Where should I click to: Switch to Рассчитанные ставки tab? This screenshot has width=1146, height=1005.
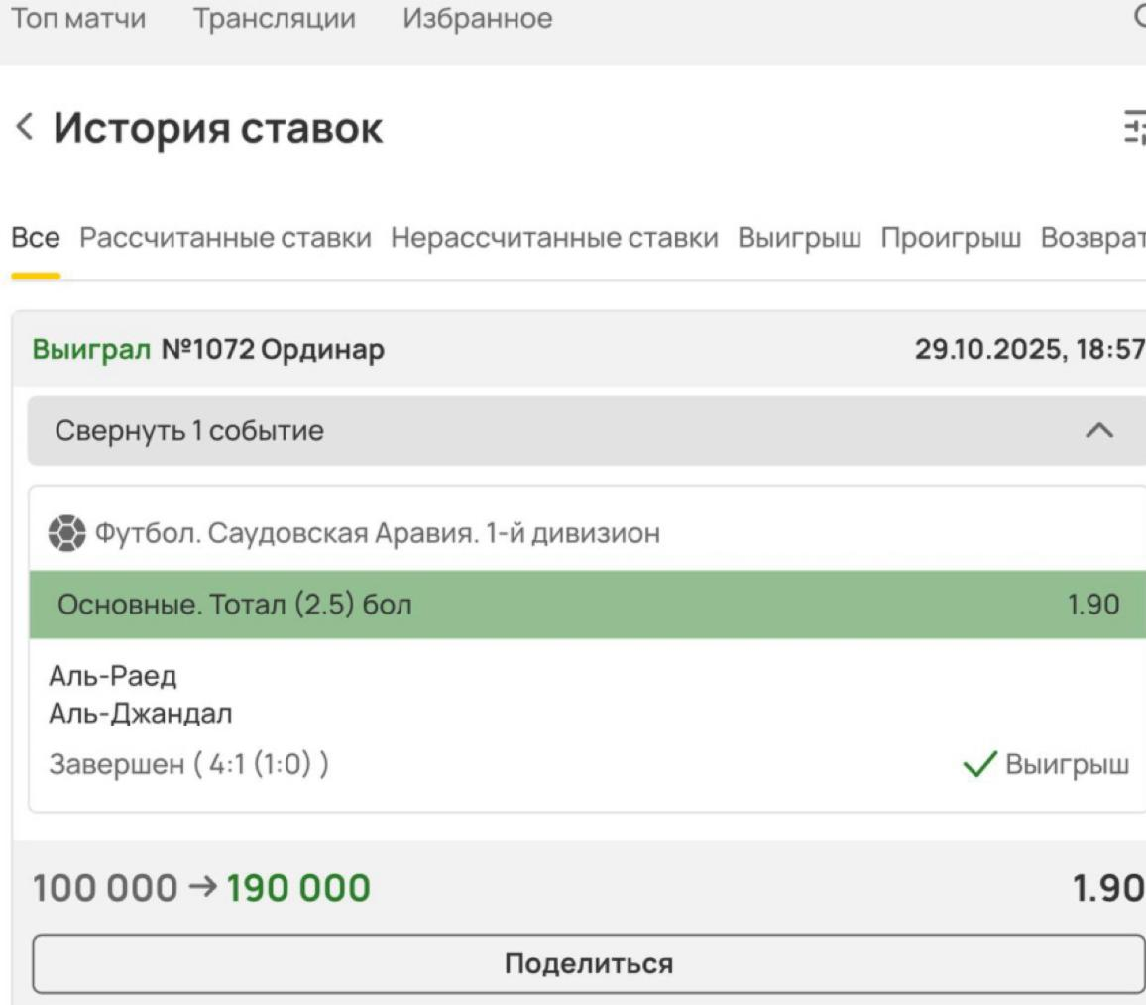tap(226, 238)
